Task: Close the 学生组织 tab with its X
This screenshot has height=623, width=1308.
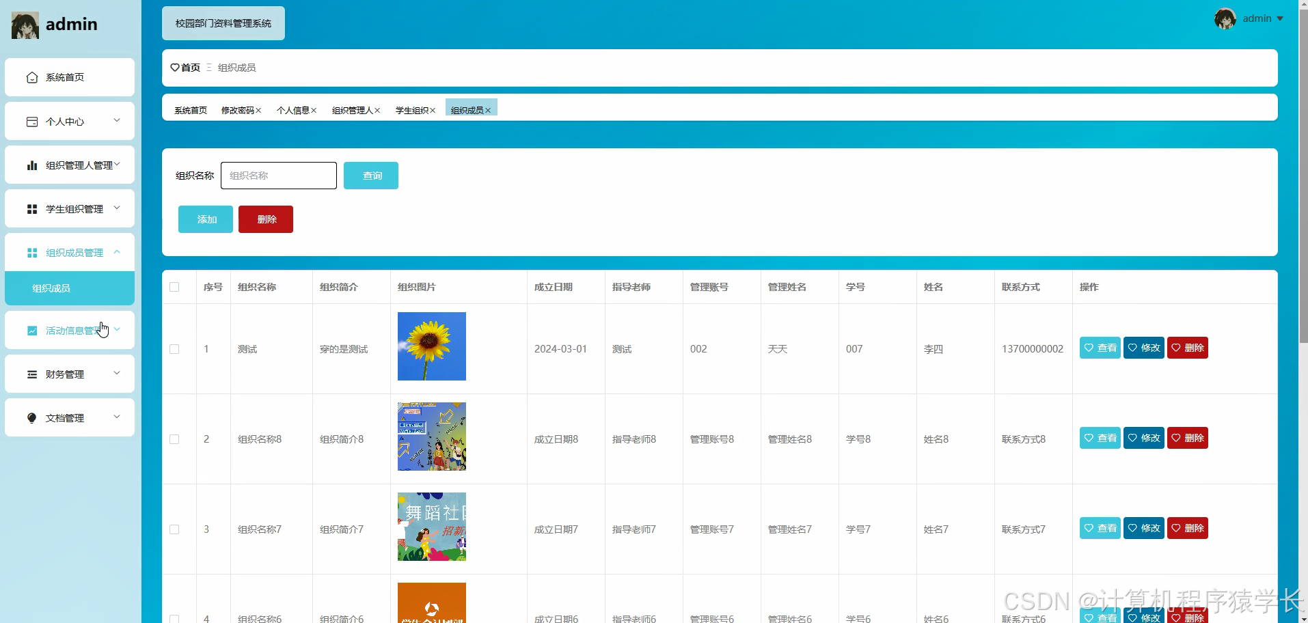Action: [x=433, y=111]
